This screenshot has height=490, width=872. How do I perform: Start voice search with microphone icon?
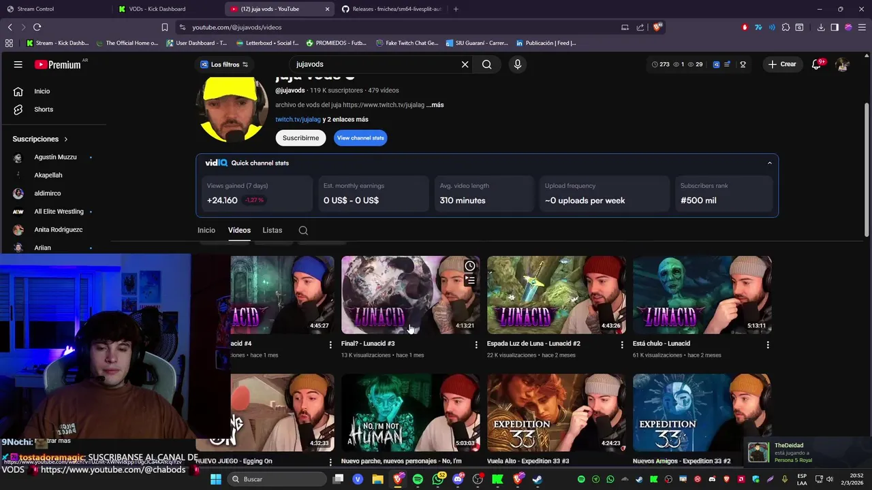click(x=518, y=64)
